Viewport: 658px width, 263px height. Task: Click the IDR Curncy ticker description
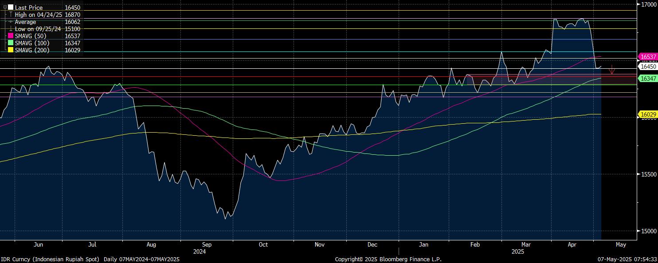[x=51, y=259]
